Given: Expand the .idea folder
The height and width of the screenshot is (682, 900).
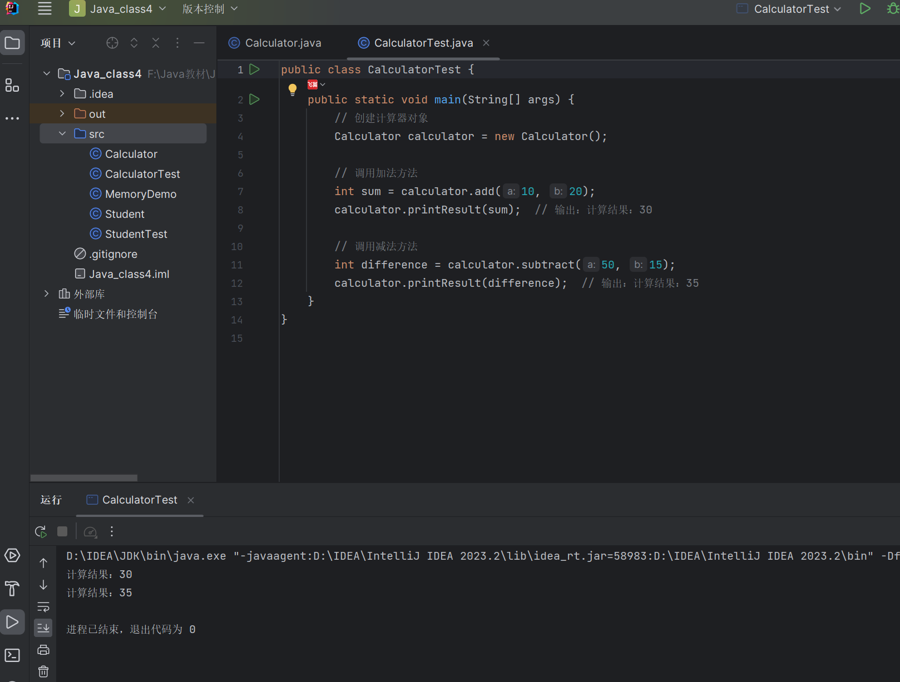Looking at the screenshot, I should (x=62, y=94).
